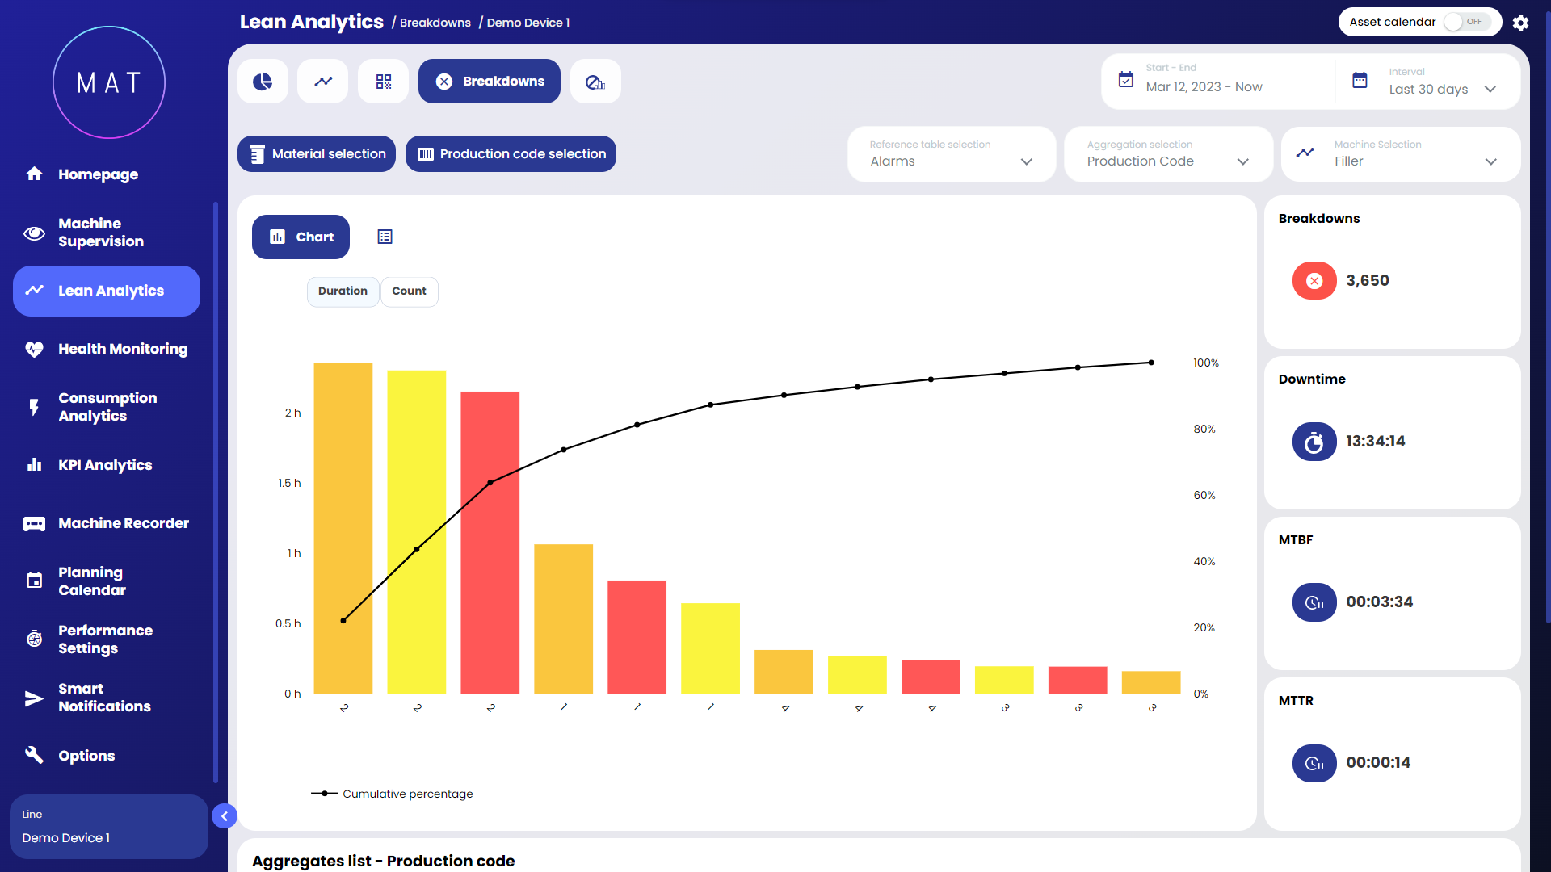The image size is (1551, 872).
Task: Open the pie chart view icon
Action: 263,82
